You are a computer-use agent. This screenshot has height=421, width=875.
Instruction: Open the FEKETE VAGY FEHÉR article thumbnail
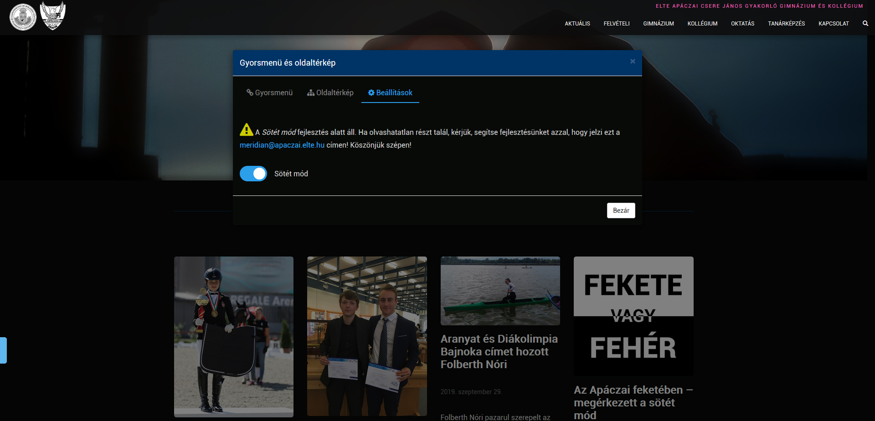pyautogui.click(x=633, y=316)
